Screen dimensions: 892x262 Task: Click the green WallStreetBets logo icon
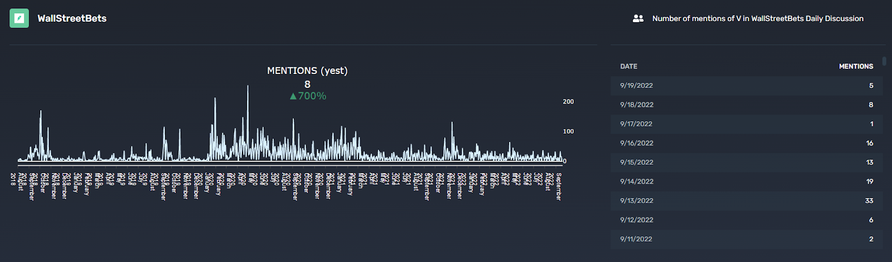coord(19,18)
